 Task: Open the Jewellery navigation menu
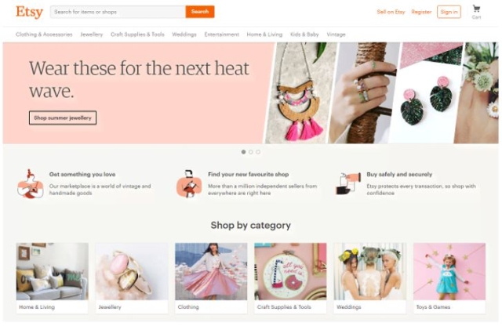click(x=92, y=34)
